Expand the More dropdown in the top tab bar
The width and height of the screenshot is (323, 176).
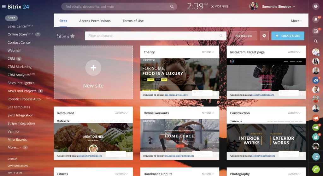pos(296,21)
